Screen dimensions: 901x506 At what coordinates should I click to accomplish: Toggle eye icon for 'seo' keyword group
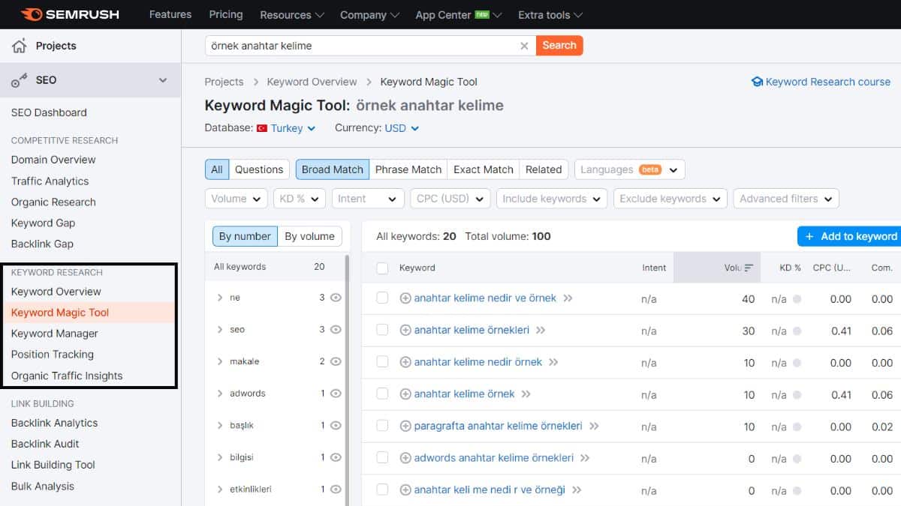[x=336, y=329]
